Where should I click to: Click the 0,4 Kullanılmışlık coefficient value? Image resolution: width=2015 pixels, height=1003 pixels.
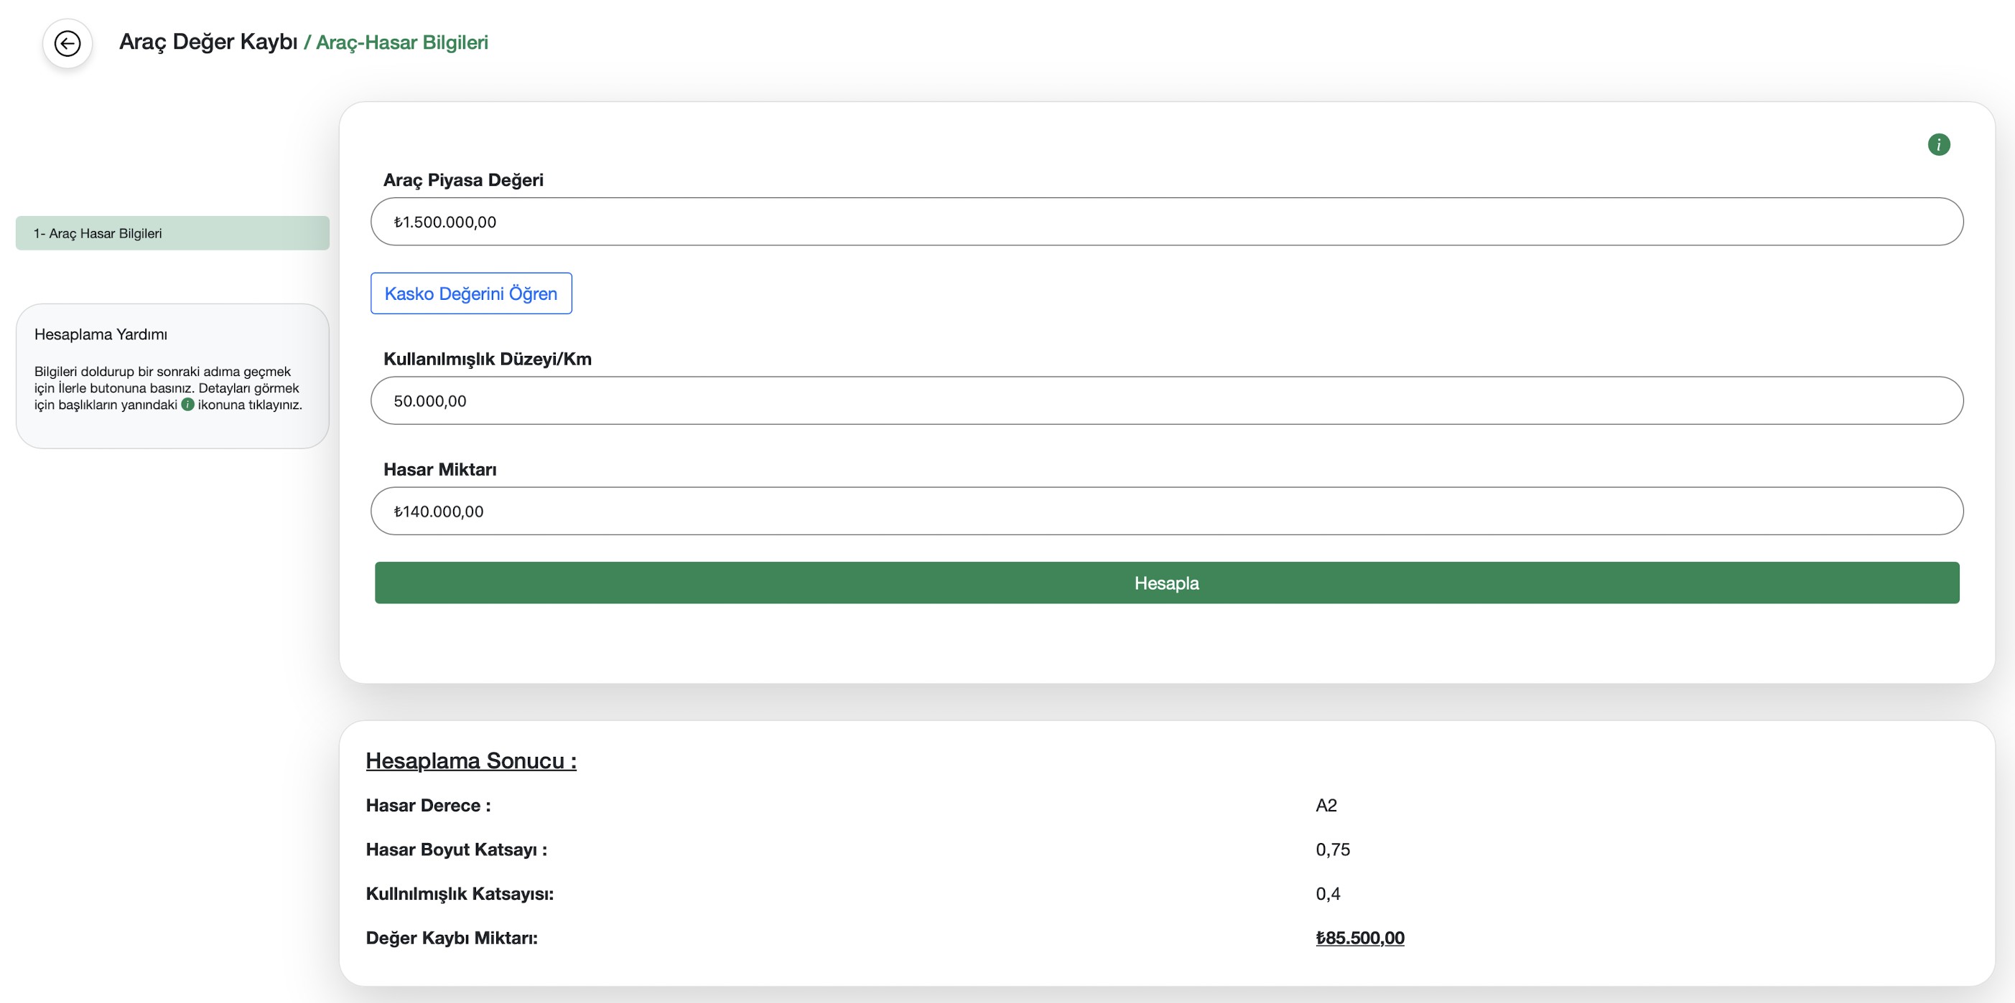pos(1328,893)
